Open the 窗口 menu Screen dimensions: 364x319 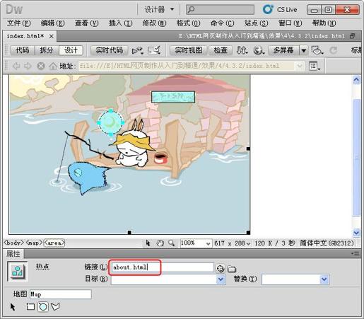point(290,23)
